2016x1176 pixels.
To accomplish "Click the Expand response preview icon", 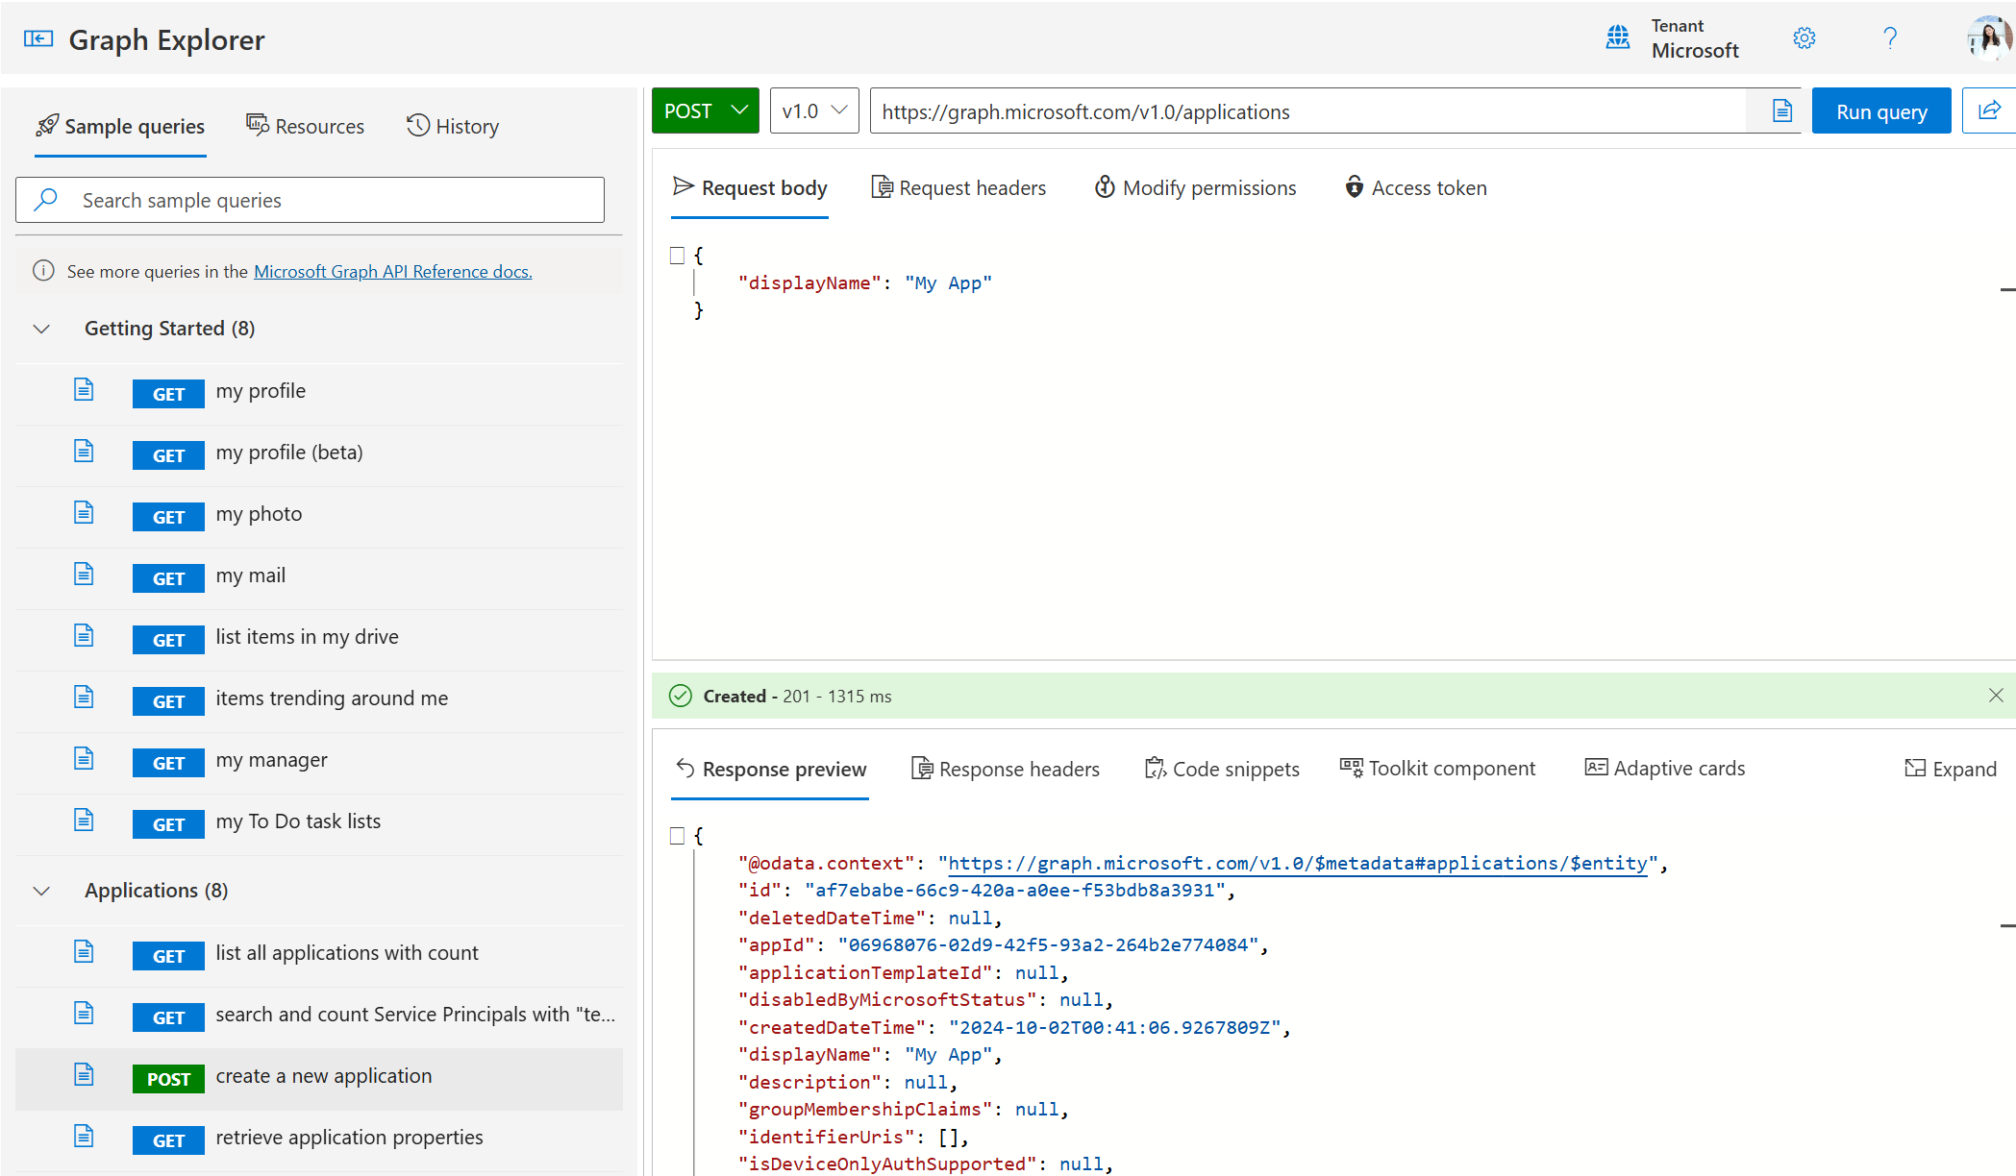I will [x=1949, y=768].
